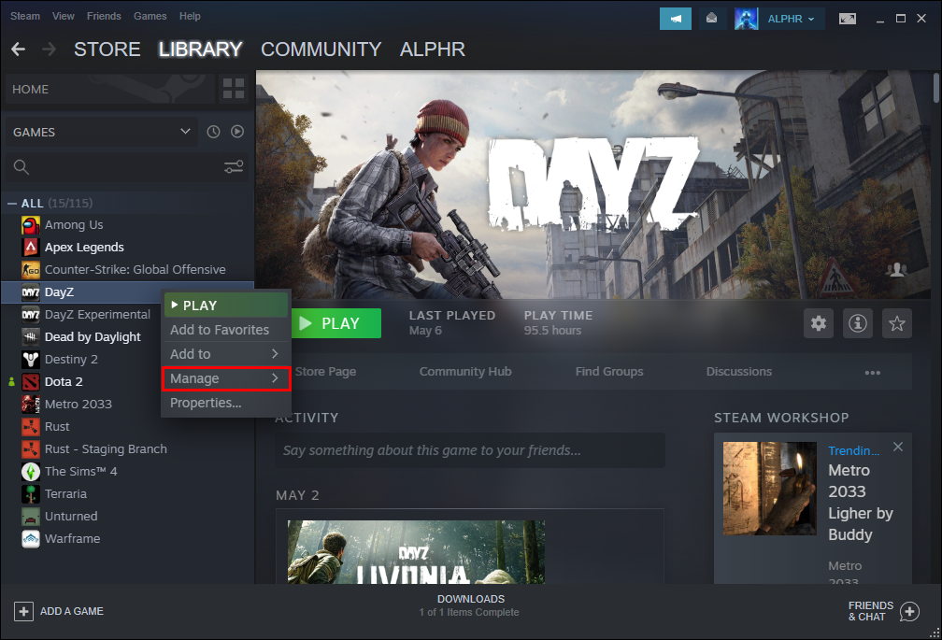Viewport: 942px width, 640px height.
Task: Open the Steam menu
Action: click(25, 16)
